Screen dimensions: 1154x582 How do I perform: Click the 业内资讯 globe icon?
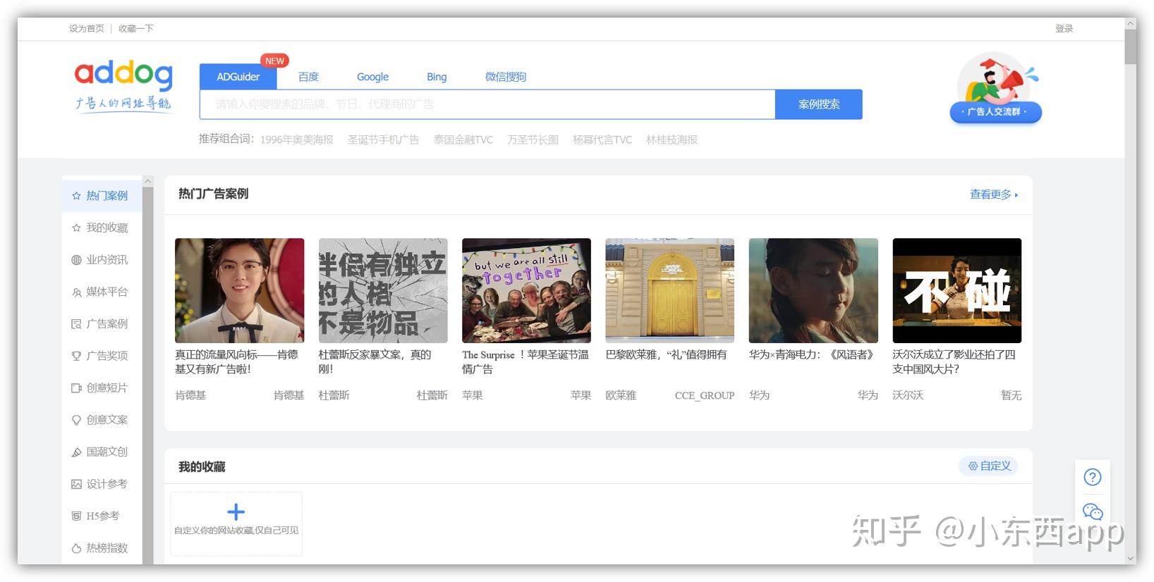tap(76, 260)
